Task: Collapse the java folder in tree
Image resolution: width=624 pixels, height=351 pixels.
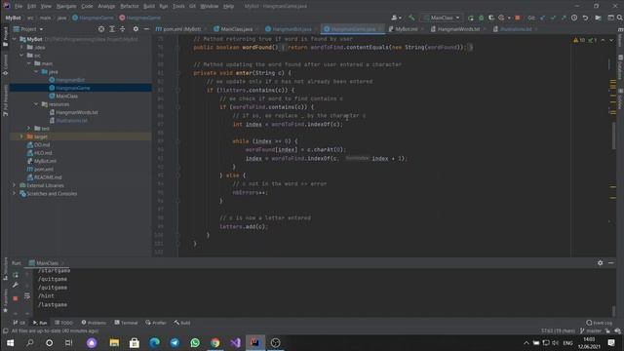Action: point(36,71)
